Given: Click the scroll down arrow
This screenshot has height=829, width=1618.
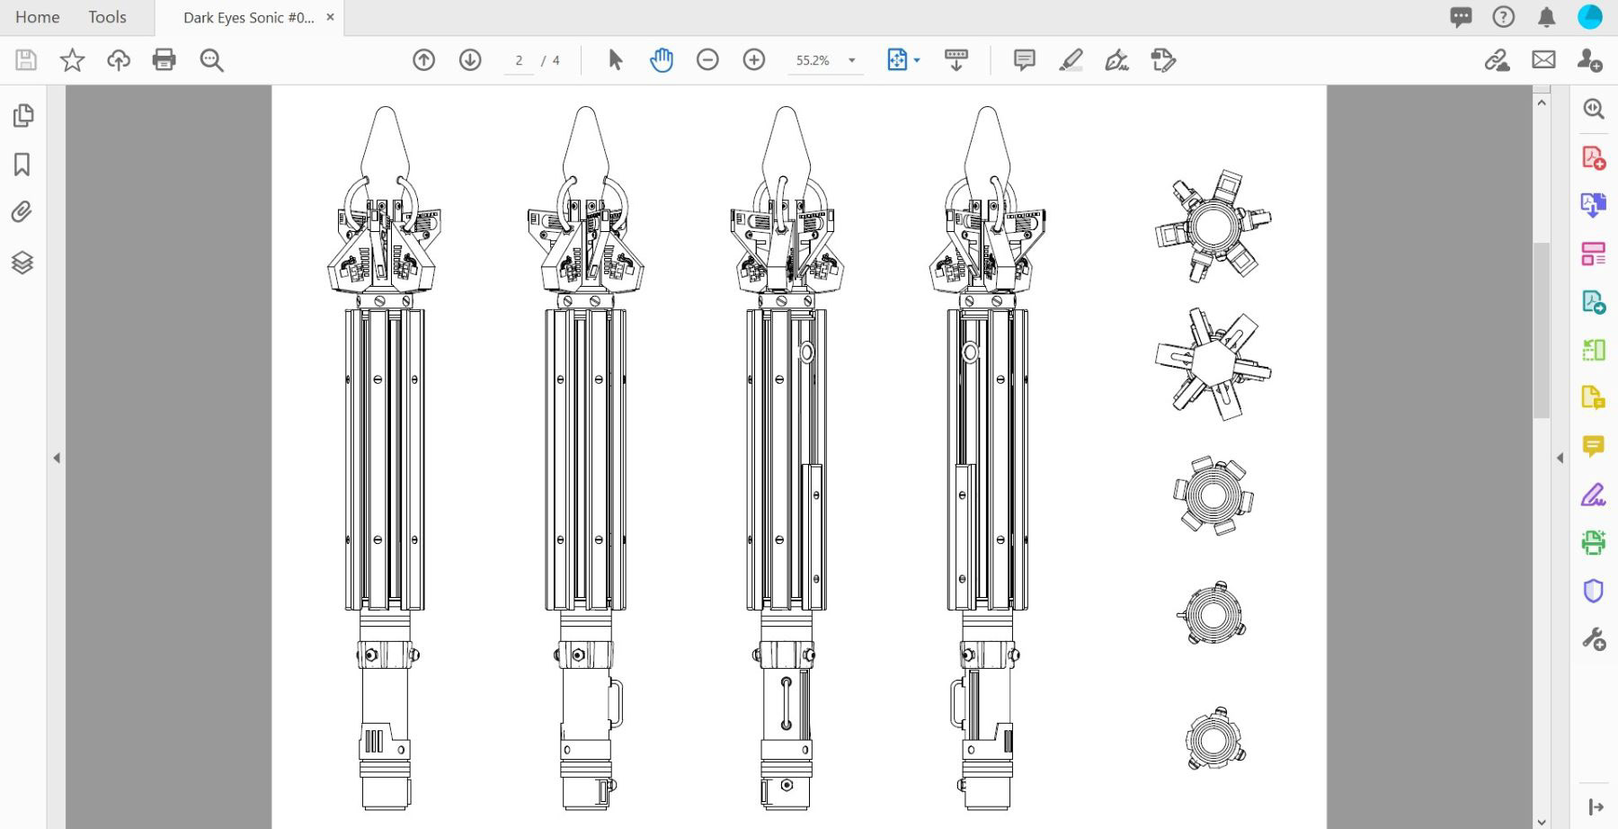Looking at the screenshot, I should [x=1542, y=821].
